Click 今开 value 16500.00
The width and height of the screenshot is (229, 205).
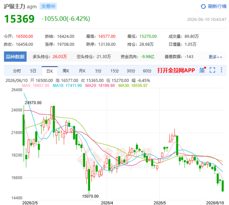click(24, 36)
